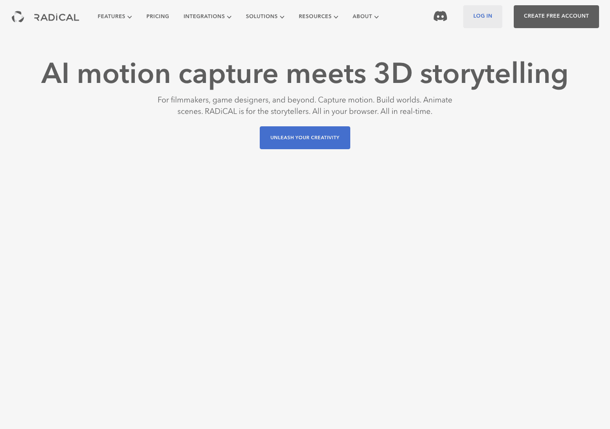Open the Discord community icon
Image resolution: width=610 pixels, height=429 pixels.
[x=440, y=16]
